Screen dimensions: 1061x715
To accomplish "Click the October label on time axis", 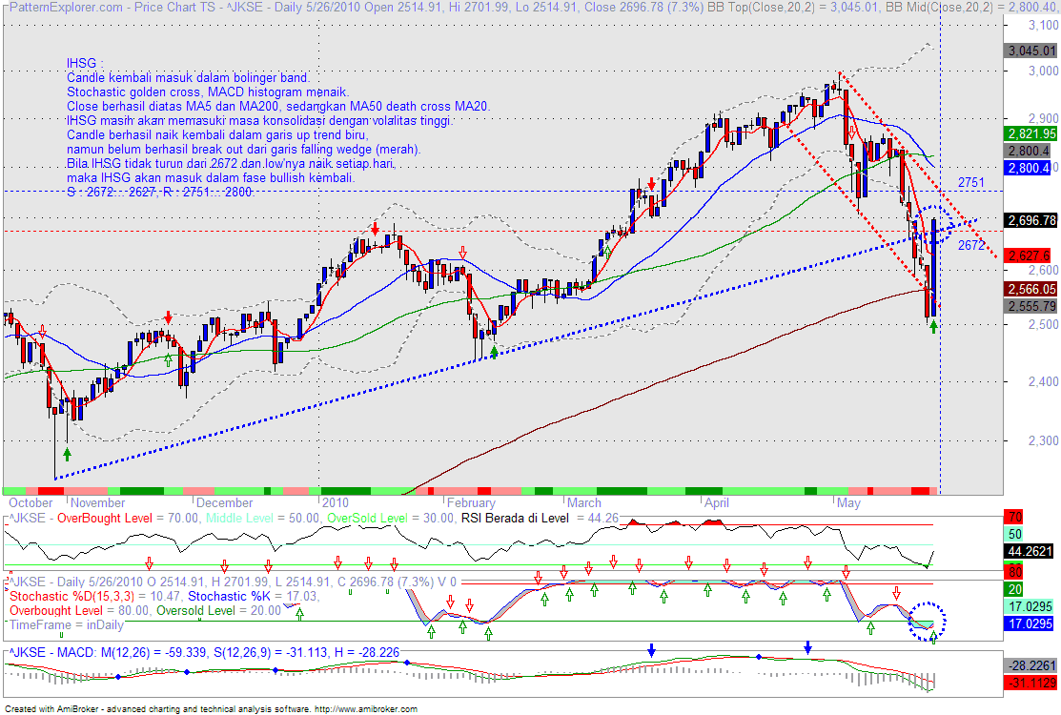I will pyautogui.click(x=31, y=502).
